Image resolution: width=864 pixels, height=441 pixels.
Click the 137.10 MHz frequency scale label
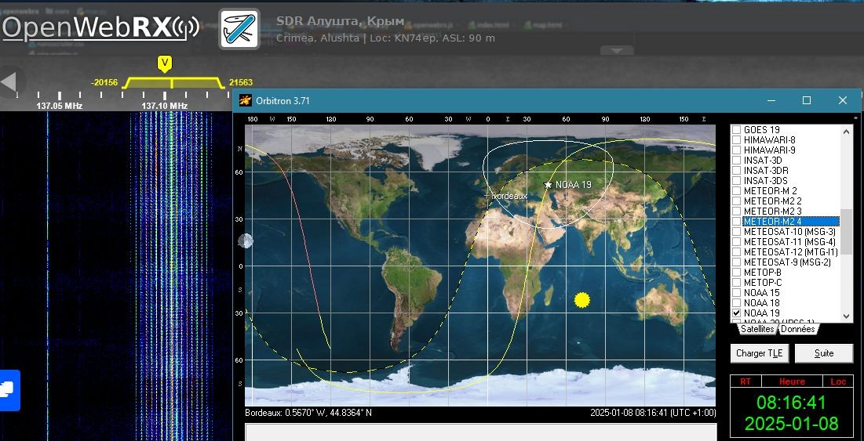[x=165, y=106]
